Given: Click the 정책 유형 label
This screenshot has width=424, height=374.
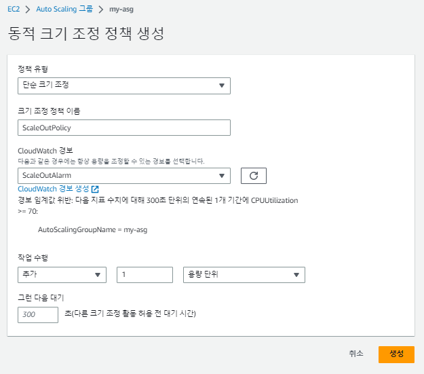Looking at the screenshot, I should click(33, 69).
